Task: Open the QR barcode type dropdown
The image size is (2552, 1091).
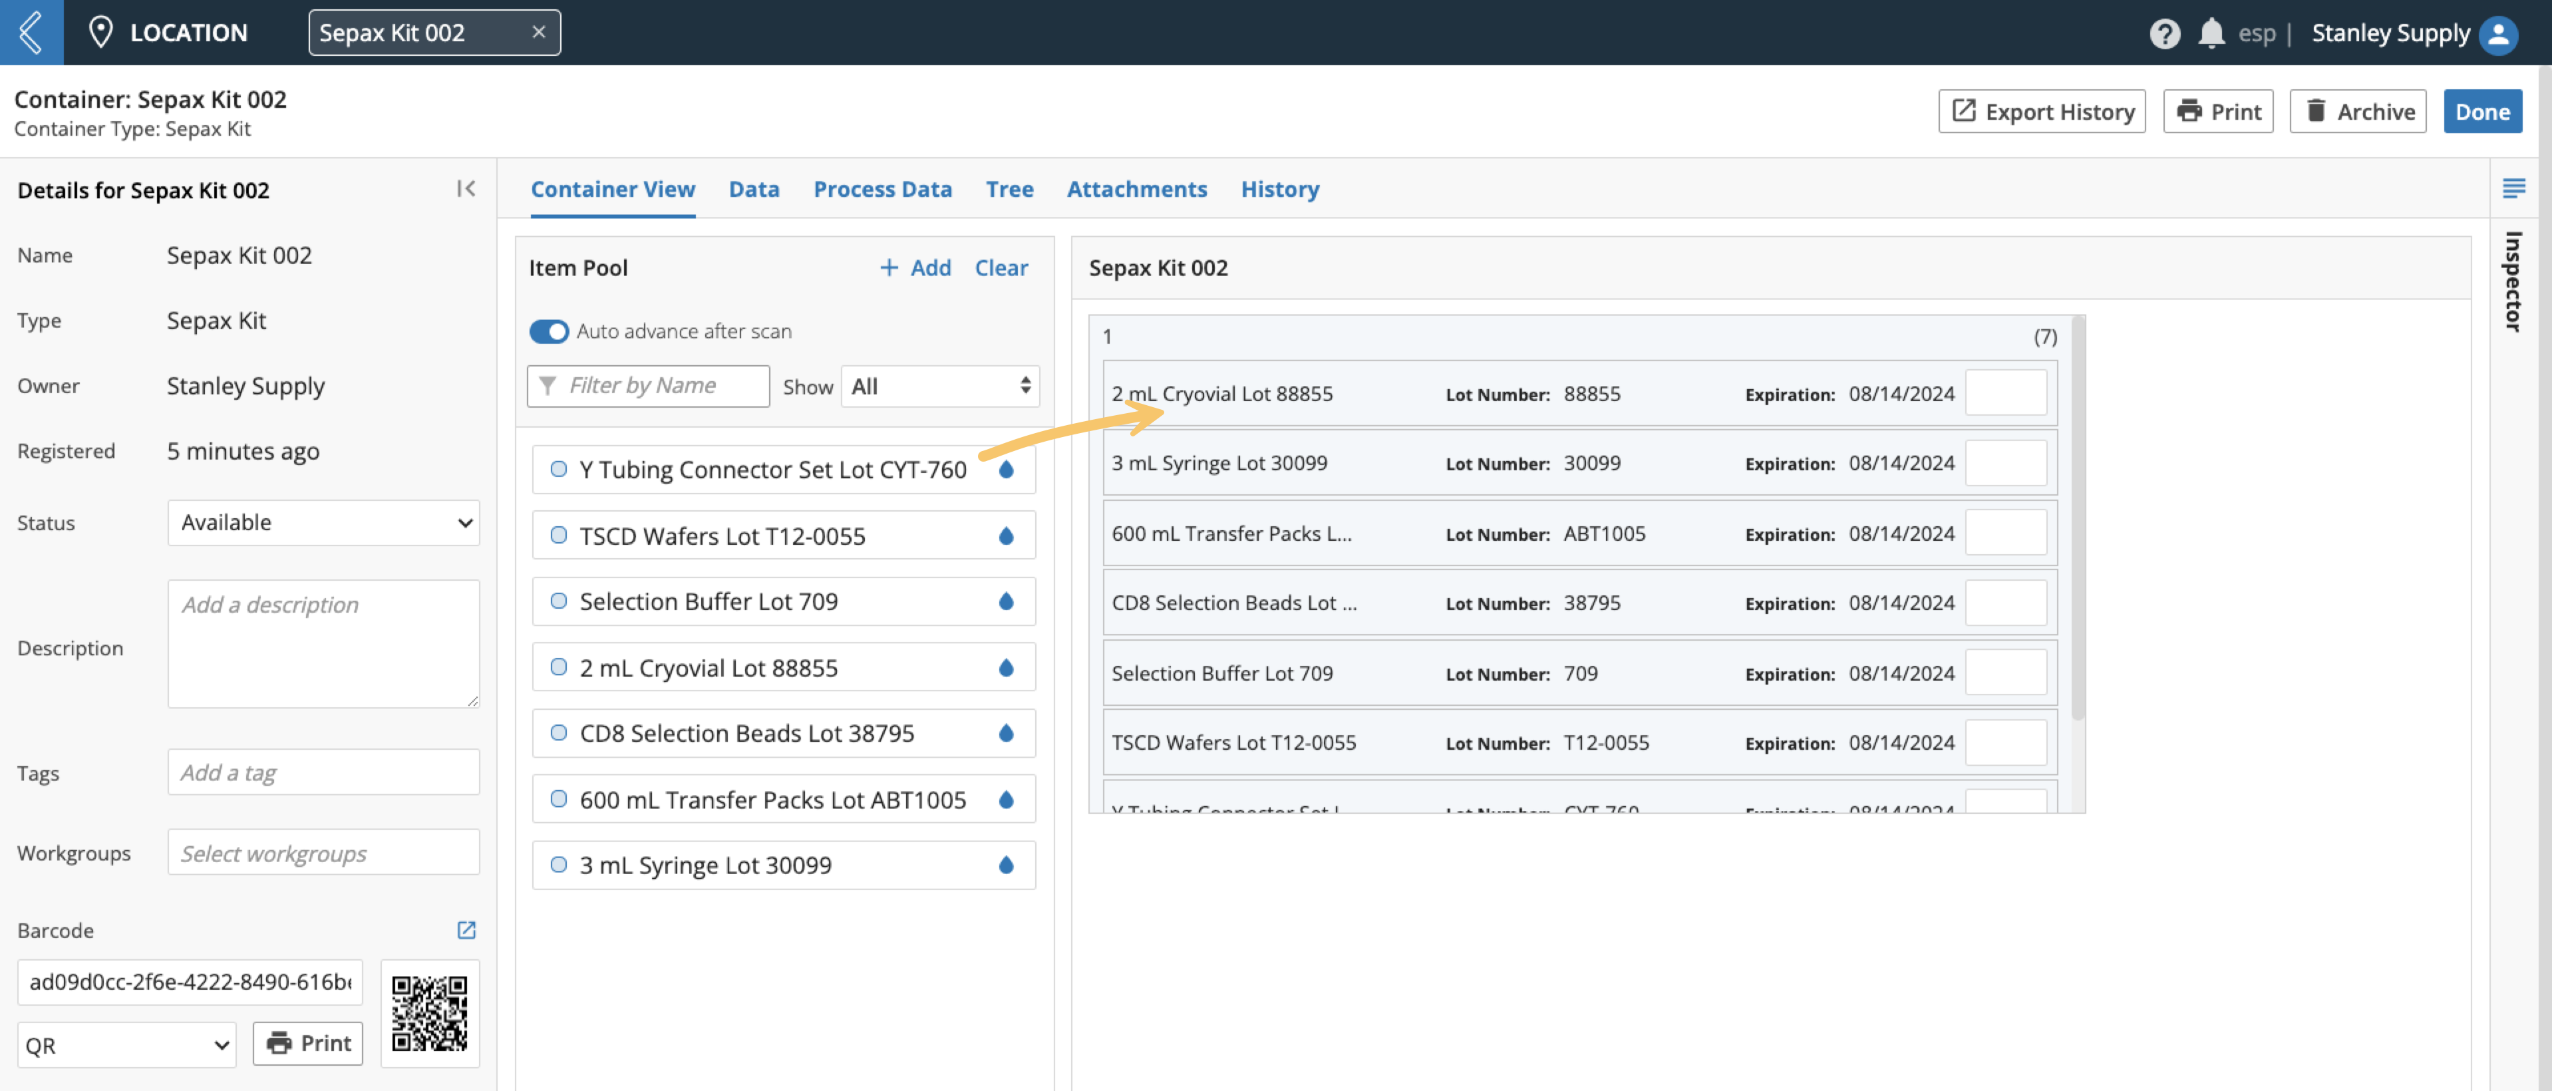Action: point(127,1044)
